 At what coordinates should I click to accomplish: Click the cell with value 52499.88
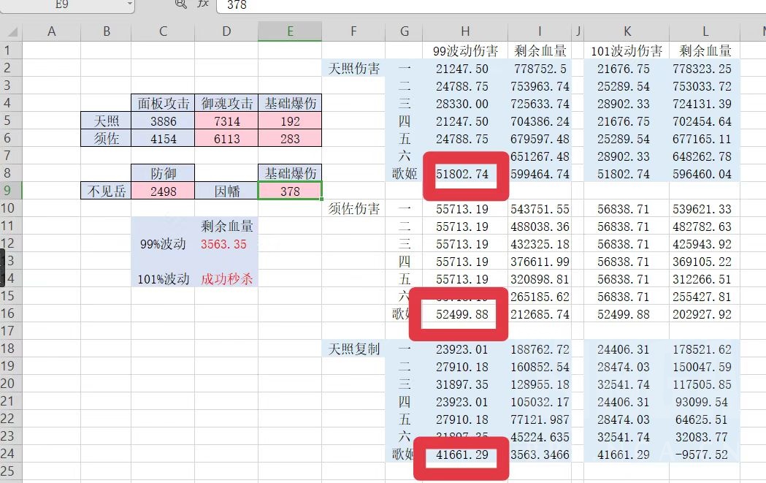pyautogui.click(x=465, y=315)
